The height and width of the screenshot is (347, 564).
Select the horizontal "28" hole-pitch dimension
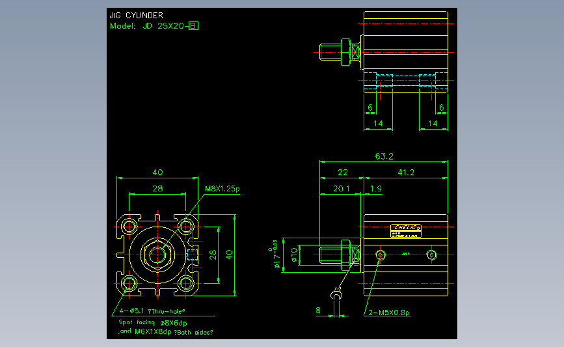pos(157,189)
